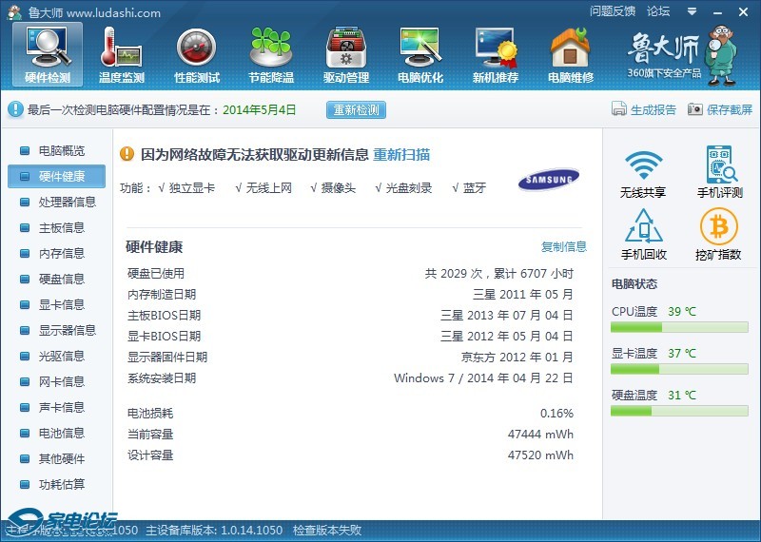Open the 手机评测 phone benchmark tool

click(x=719, y=173)
